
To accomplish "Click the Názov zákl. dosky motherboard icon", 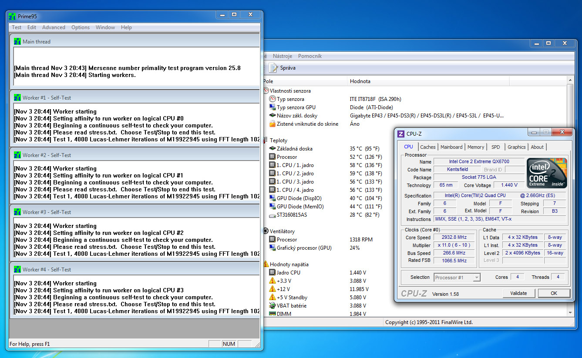I will [272, 116].
